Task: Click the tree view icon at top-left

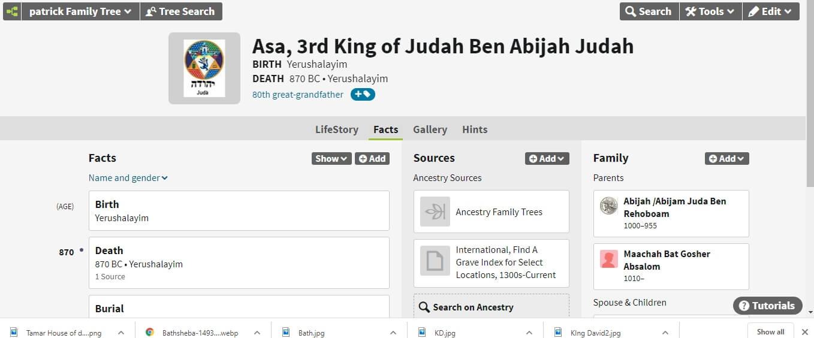Action: coord(12,11)
